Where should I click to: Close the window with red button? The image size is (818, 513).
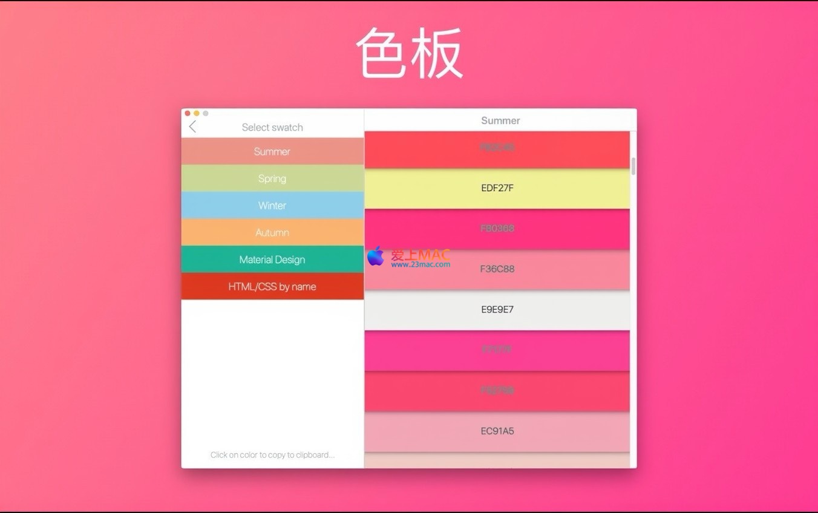[x=188, y=113]
